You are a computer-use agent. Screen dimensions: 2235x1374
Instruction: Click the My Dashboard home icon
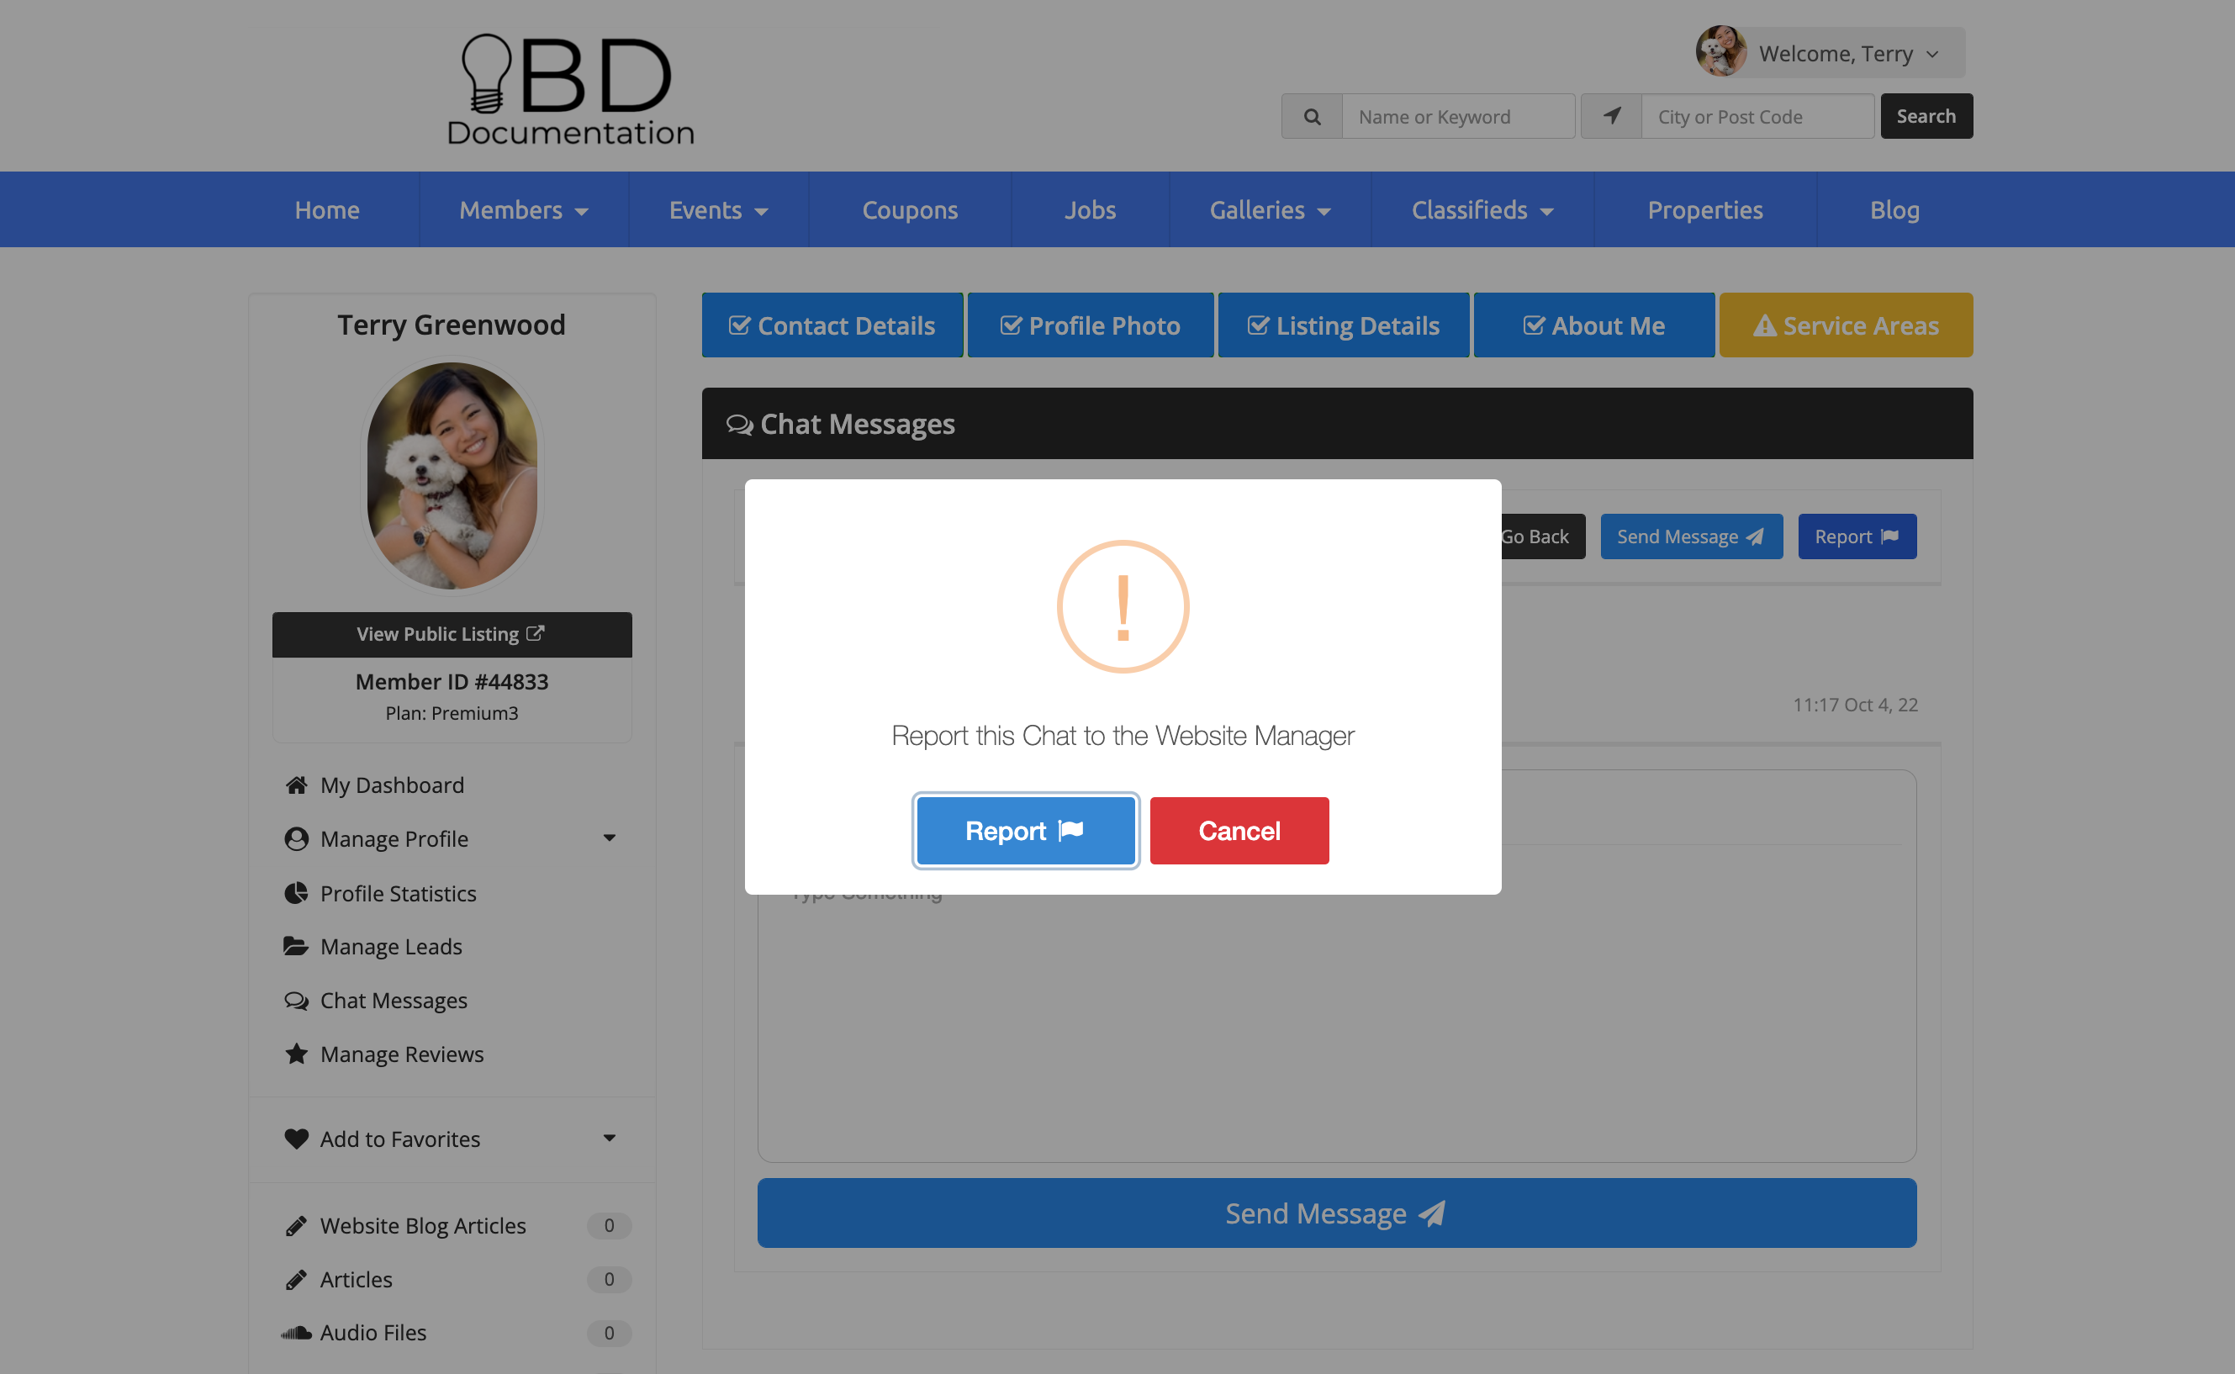click(x=296, y=785)
